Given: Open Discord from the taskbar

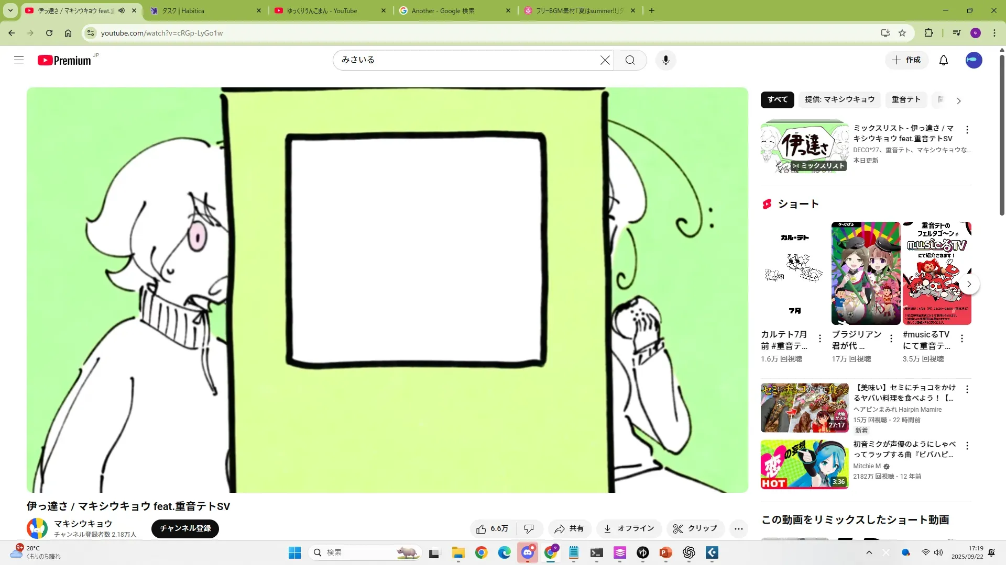Looking at the screenshot, I should (x=527, y=552).
